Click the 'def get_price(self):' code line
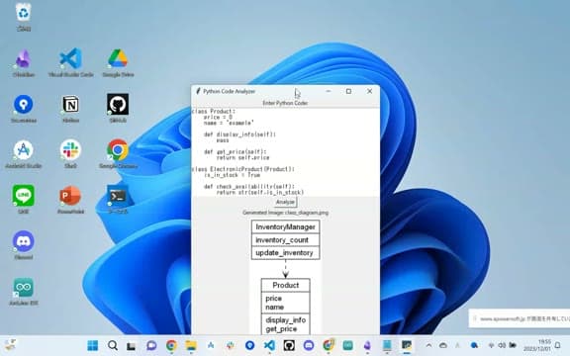 236,152
